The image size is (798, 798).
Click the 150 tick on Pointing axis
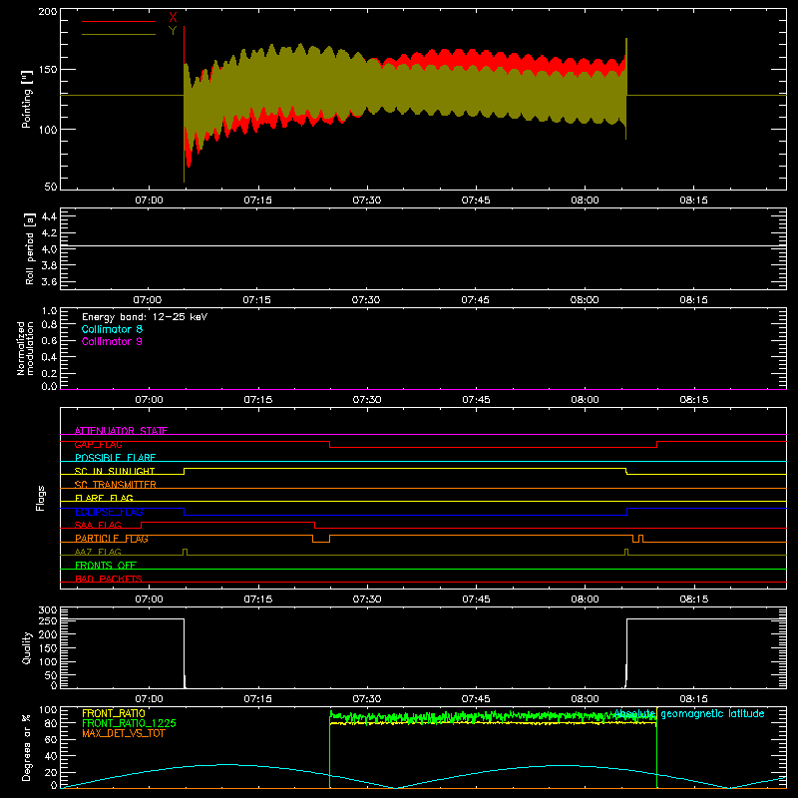pos(48,69)
